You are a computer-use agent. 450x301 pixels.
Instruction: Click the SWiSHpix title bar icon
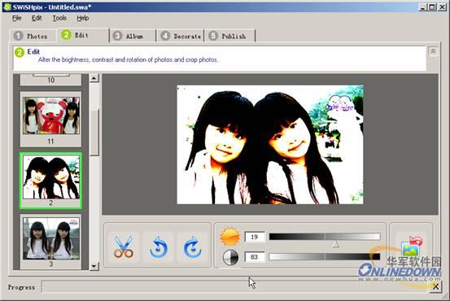pos(7,7)
